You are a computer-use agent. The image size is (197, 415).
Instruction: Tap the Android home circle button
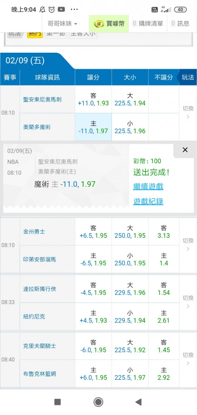pos(98,402)
